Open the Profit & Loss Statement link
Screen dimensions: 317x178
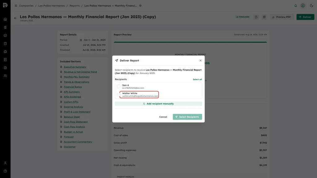pos(77,112)
